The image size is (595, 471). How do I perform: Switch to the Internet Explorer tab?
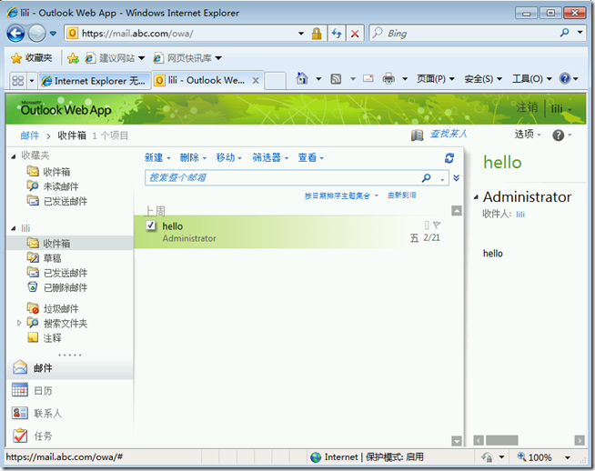click(94, 81)
